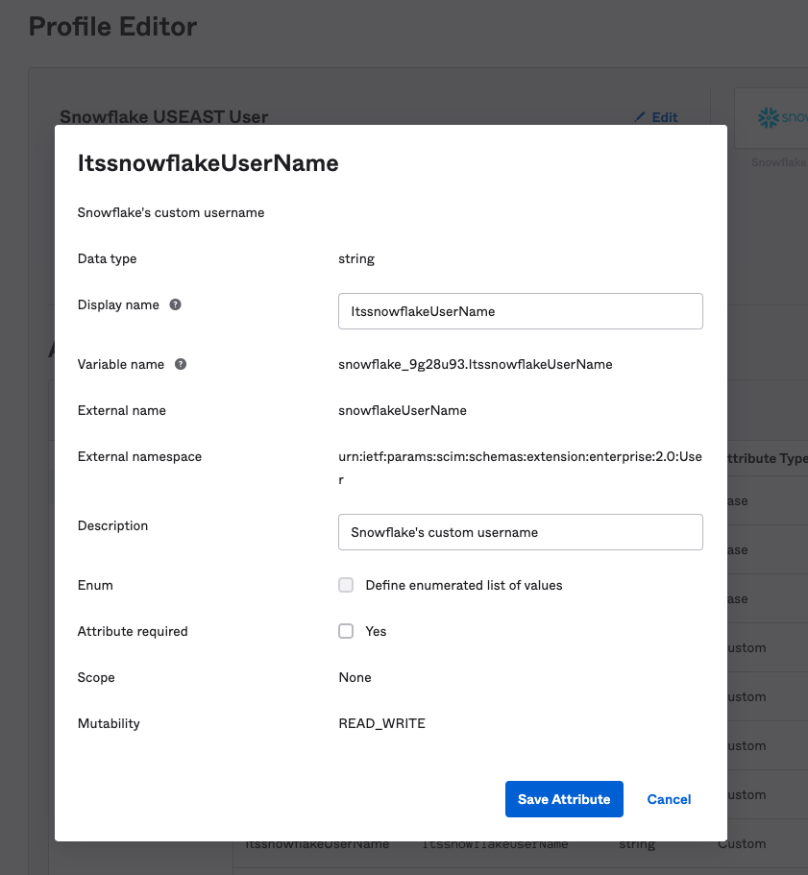Click the string data type value
Screen dimensions: 808x875
pos(356,259)
